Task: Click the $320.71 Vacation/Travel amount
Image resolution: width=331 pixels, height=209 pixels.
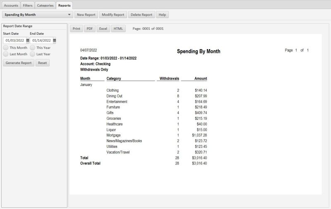Action: [x=201, y=152]
